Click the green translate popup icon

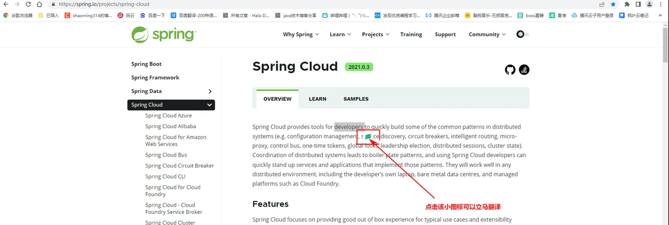tap(369, 136)
